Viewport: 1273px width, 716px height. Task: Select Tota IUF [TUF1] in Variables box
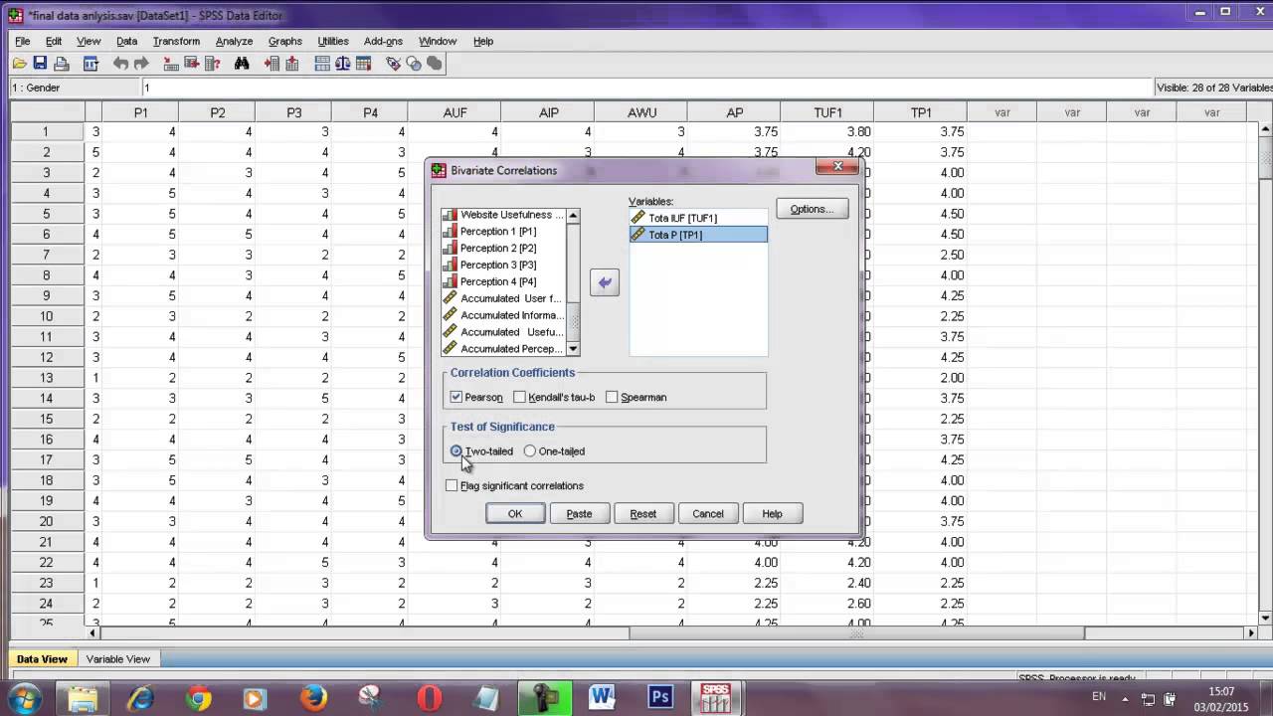(x=698, y=218)
